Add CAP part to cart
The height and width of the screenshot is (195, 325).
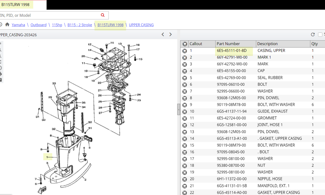tap(185, 71)
